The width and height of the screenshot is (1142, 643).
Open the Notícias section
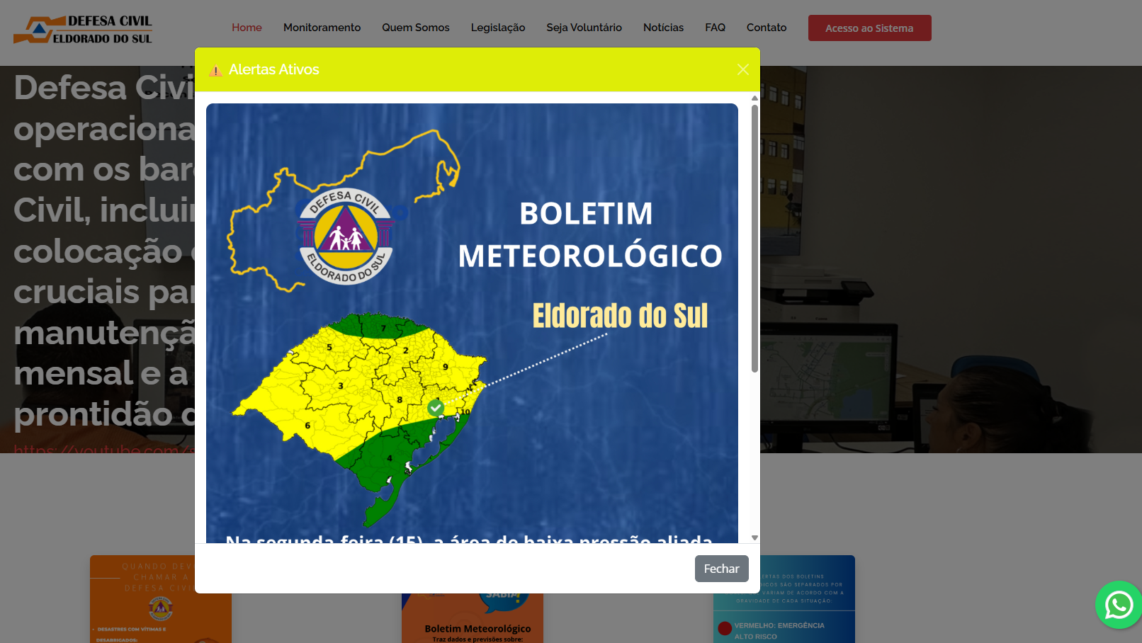(663, 28)
